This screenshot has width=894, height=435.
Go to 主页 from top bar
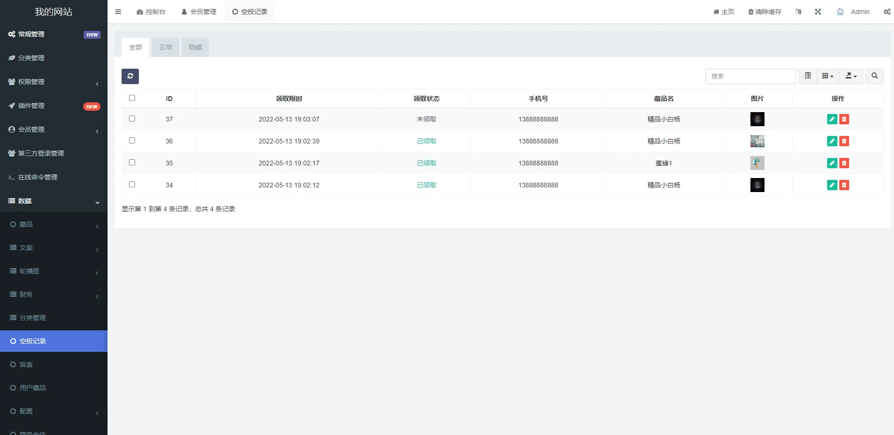click(723, 12)
